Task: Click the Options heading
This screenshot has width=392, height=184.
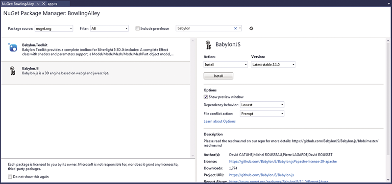Action: pyautogui.click(x=210, y=90)
